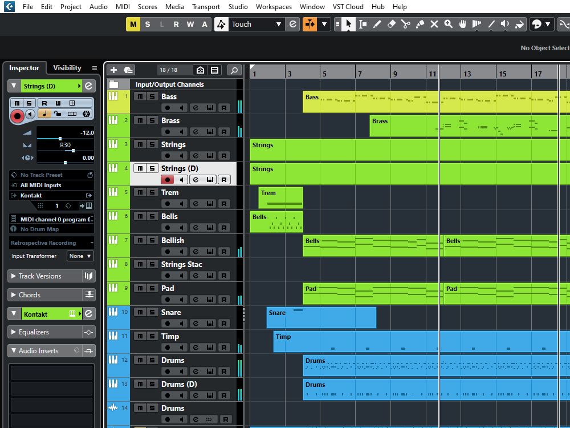Toggle Auto-Scroll orange button
This screenshot has height=428, width=570.
310,24
